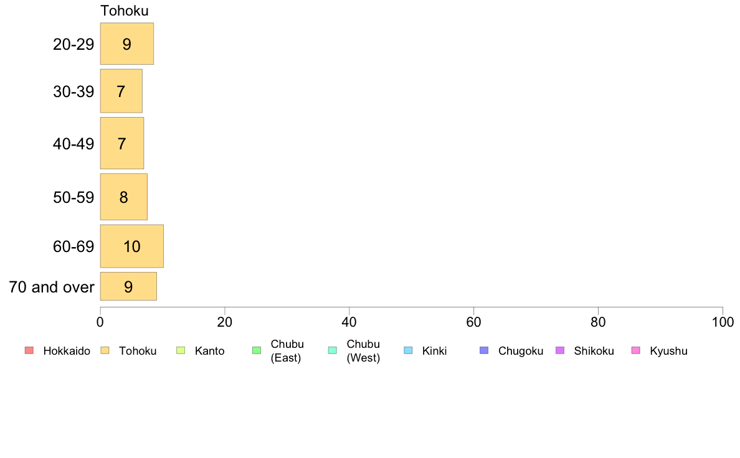Viewport: 740px width, 458px height.
Task: Click the Kinki light blue legend swatch
Action: 408,350
